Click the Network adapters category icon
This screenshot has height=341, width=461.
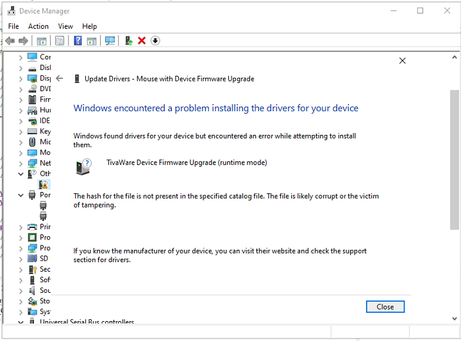(x=32, y=163)
